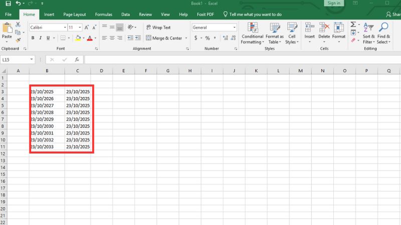Click the Percent Style icon
Viewport: 401px width, 225px height.
click(208, 38)
